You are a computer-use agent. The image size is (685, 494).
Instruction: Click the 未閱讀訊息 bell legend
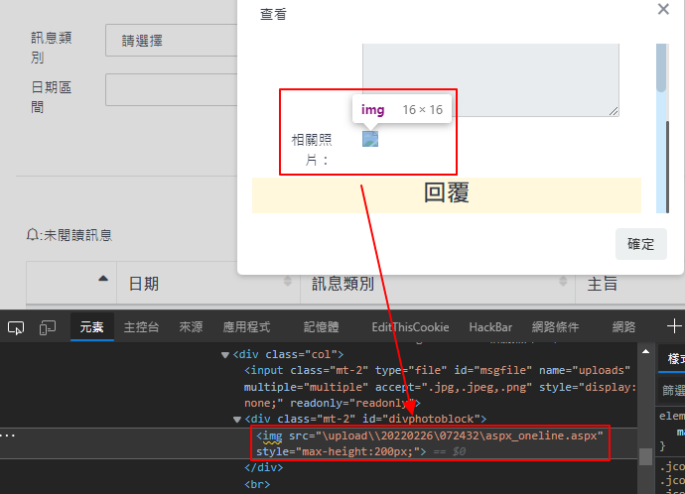click(x=69, y=235)
